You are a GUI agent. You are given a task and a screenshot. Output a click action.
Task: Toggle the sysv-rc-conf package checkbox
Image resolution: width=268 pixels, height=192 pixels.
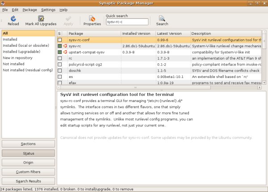59,40
